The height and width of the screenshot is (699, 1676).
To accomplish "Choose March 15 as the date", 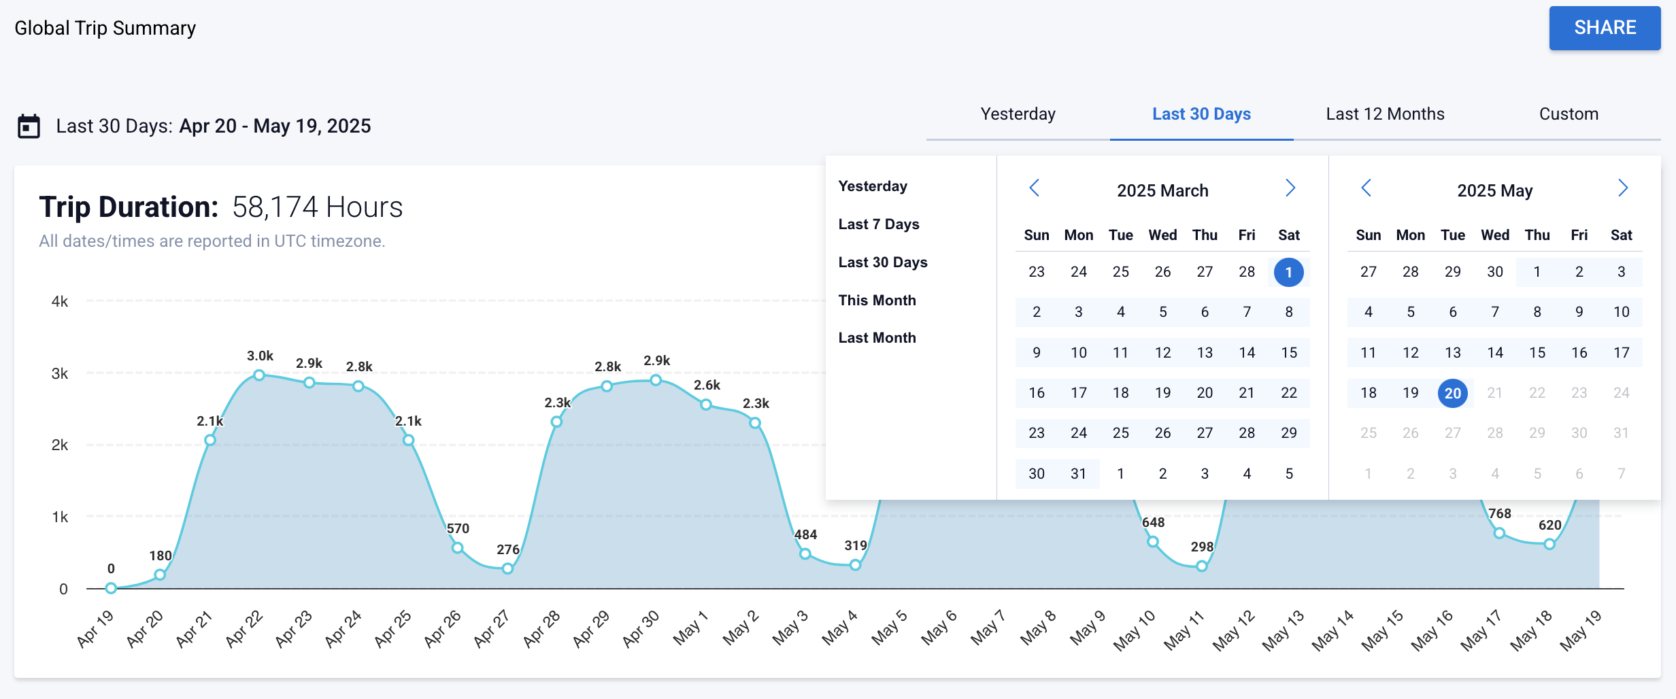I will pos(1288,353).
